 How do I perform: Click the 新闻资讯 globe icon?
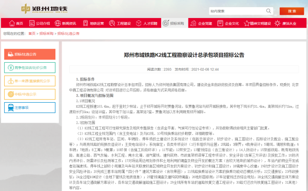coord(57,23)
